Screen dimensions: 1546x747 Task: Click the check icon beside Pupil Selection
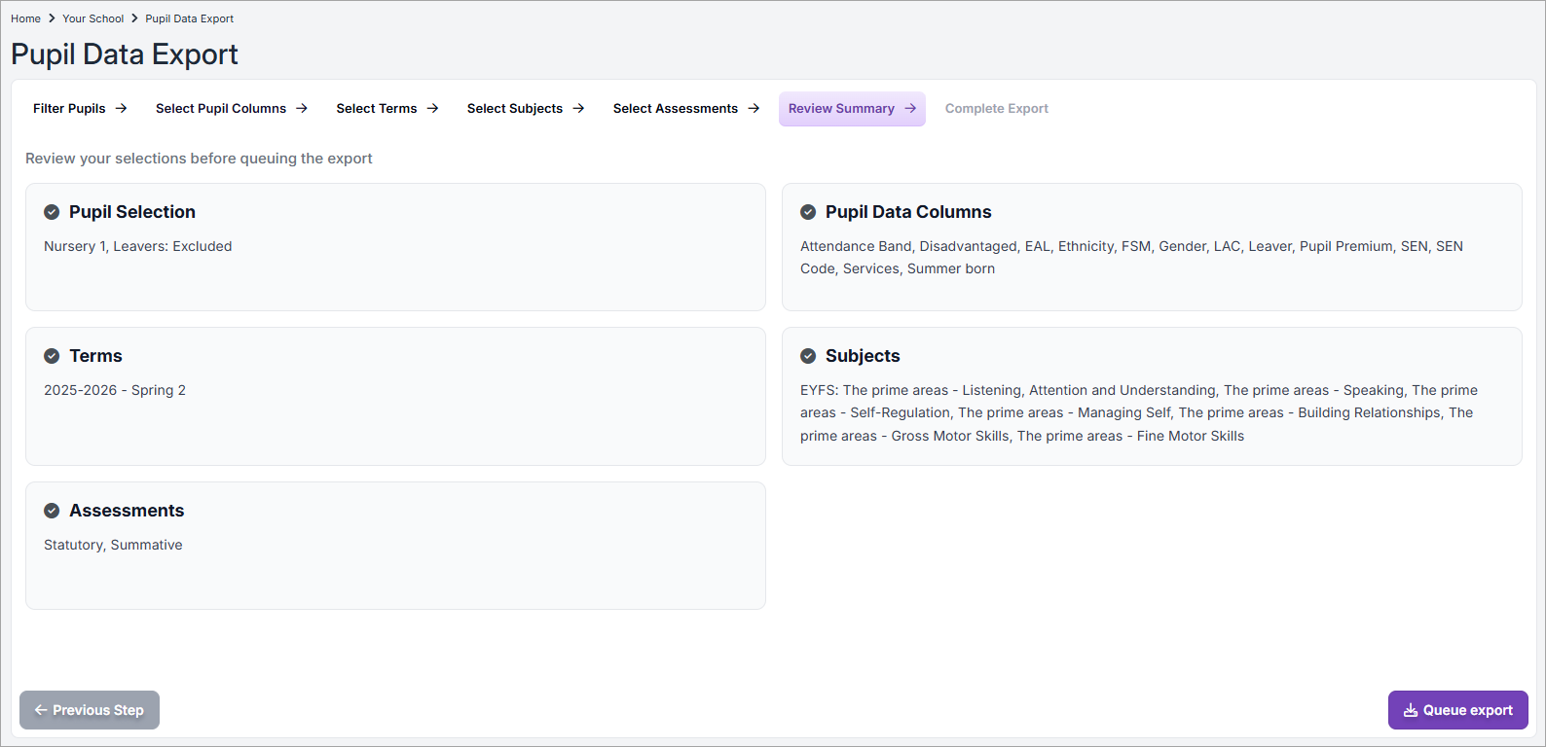click(x=52, y=212)
